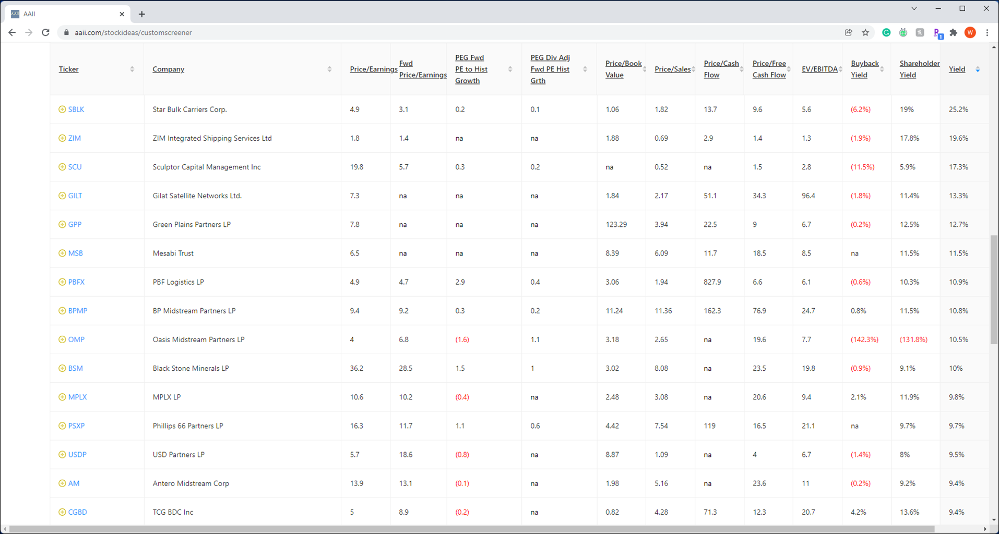Open the profile avatar W

pyautogui.click(x=970, y=32)
